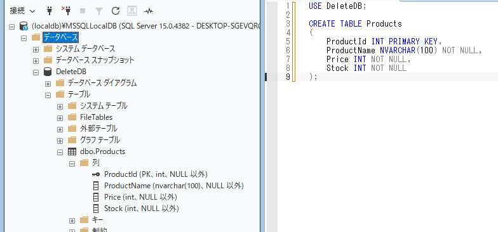The image size is (498, 232).
Task: Click the ProductId INT PRIMARY KEY line
Action: coord(384,42)
